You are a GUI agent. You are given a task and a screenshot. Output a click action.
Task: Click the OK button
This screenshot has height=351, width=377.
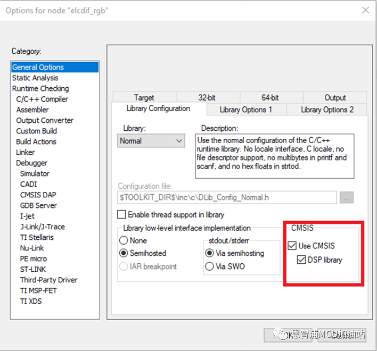pos(288,335)
